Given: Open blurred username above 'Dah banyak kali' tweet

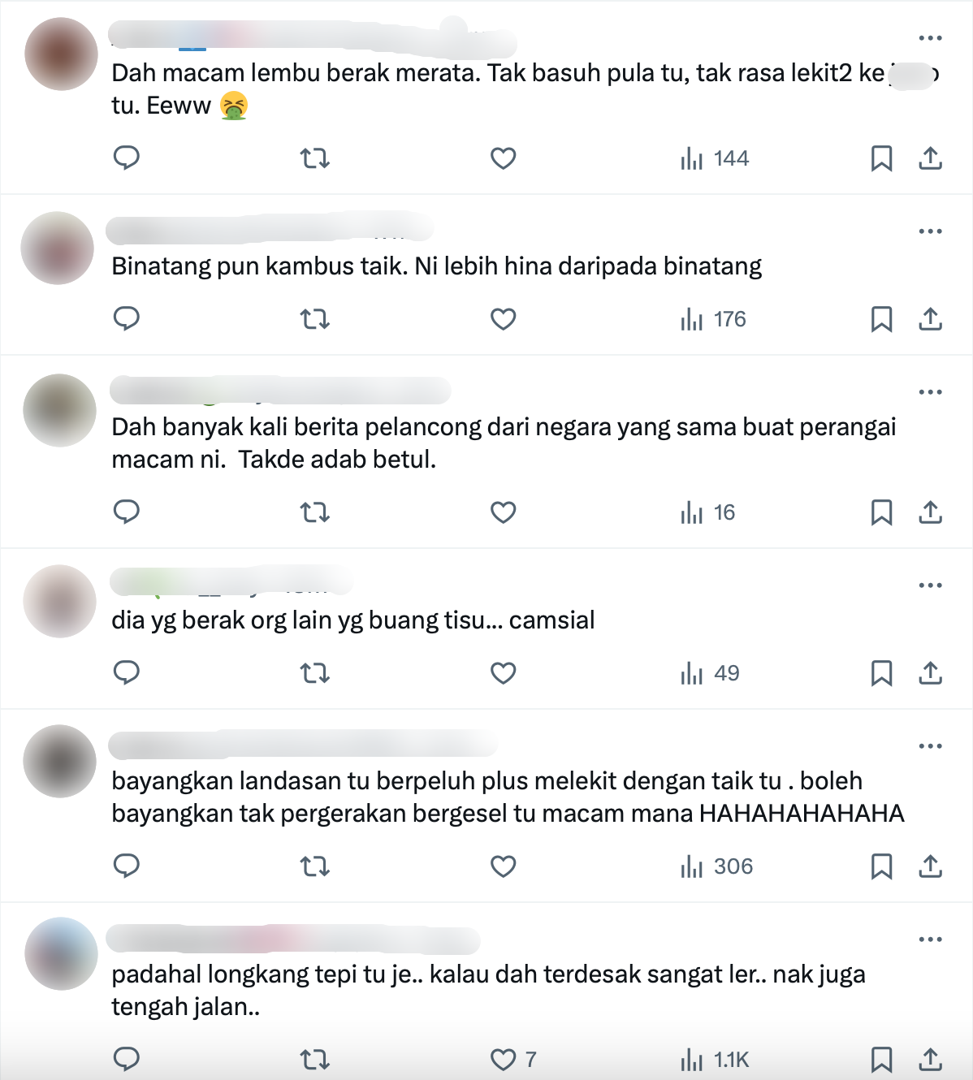Looking at the screenshot, I should tap(280, 391).
